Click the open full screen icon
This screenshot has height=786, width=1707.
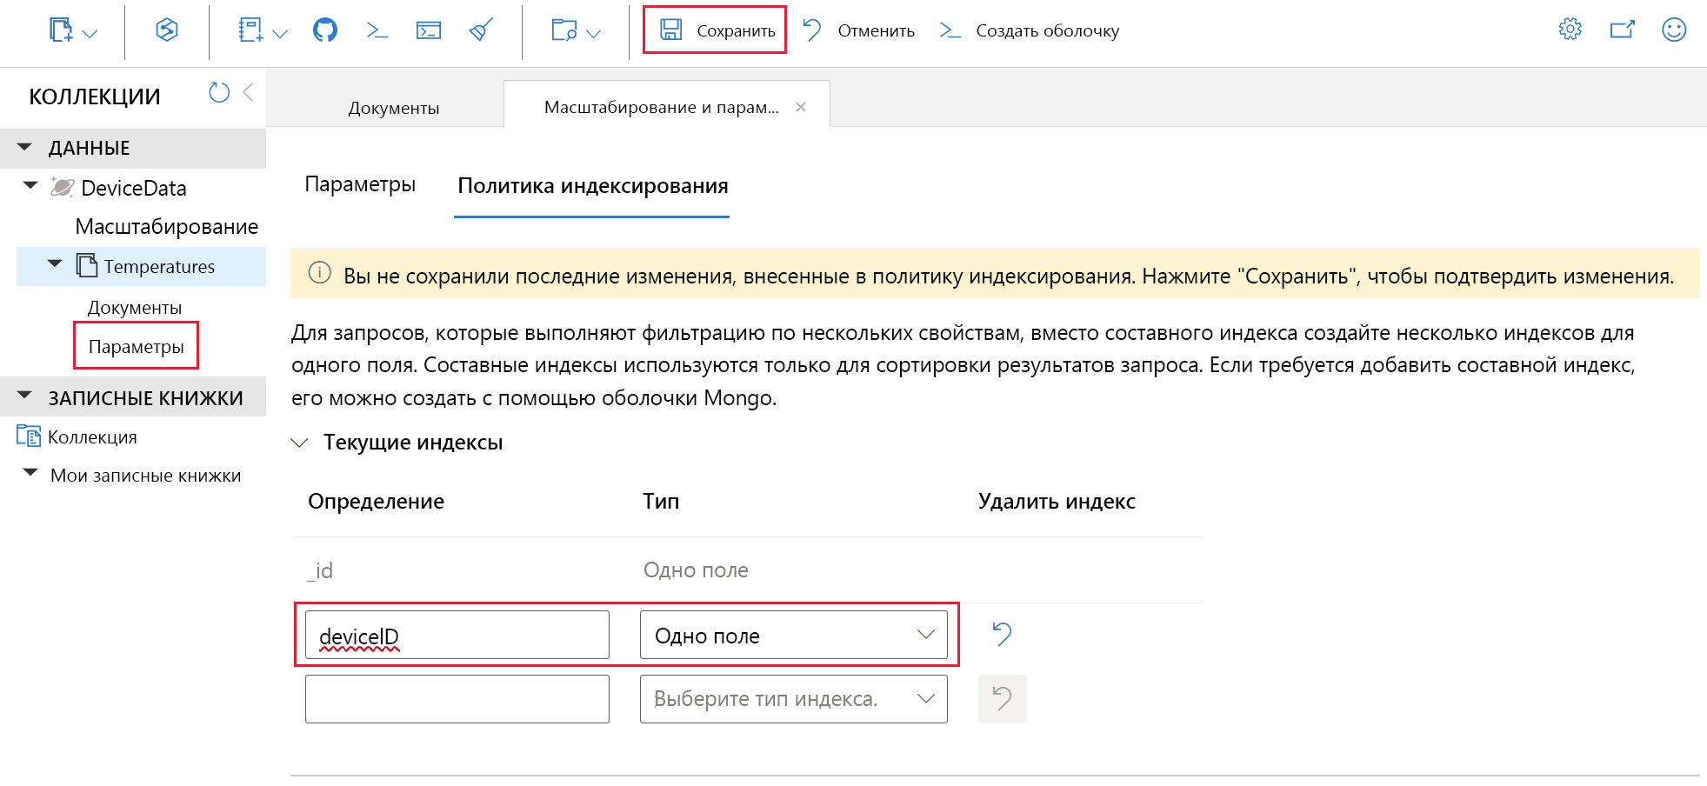pyautogui.click(x=1622, y=29)
